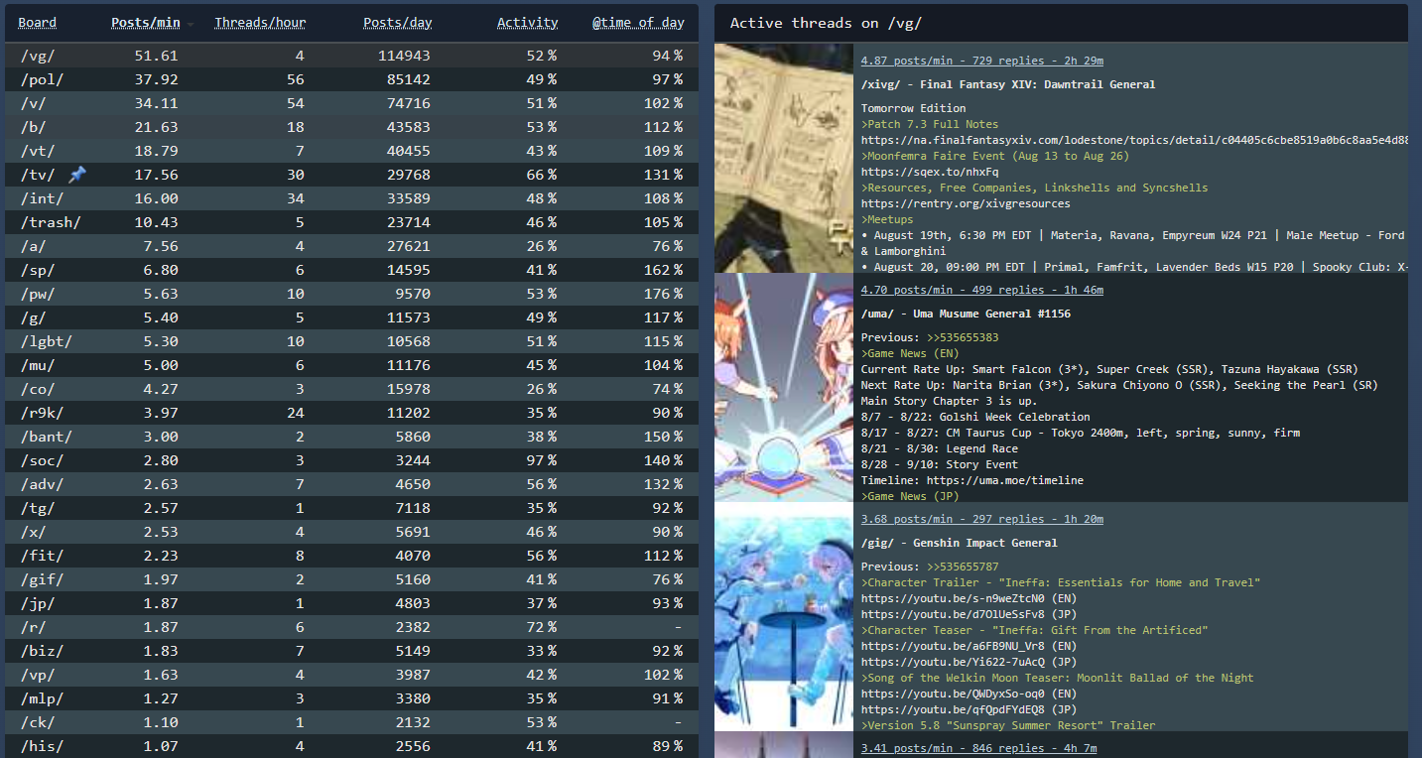
Task: Select the /lgbt/ board row
Action: coord(351,341)
